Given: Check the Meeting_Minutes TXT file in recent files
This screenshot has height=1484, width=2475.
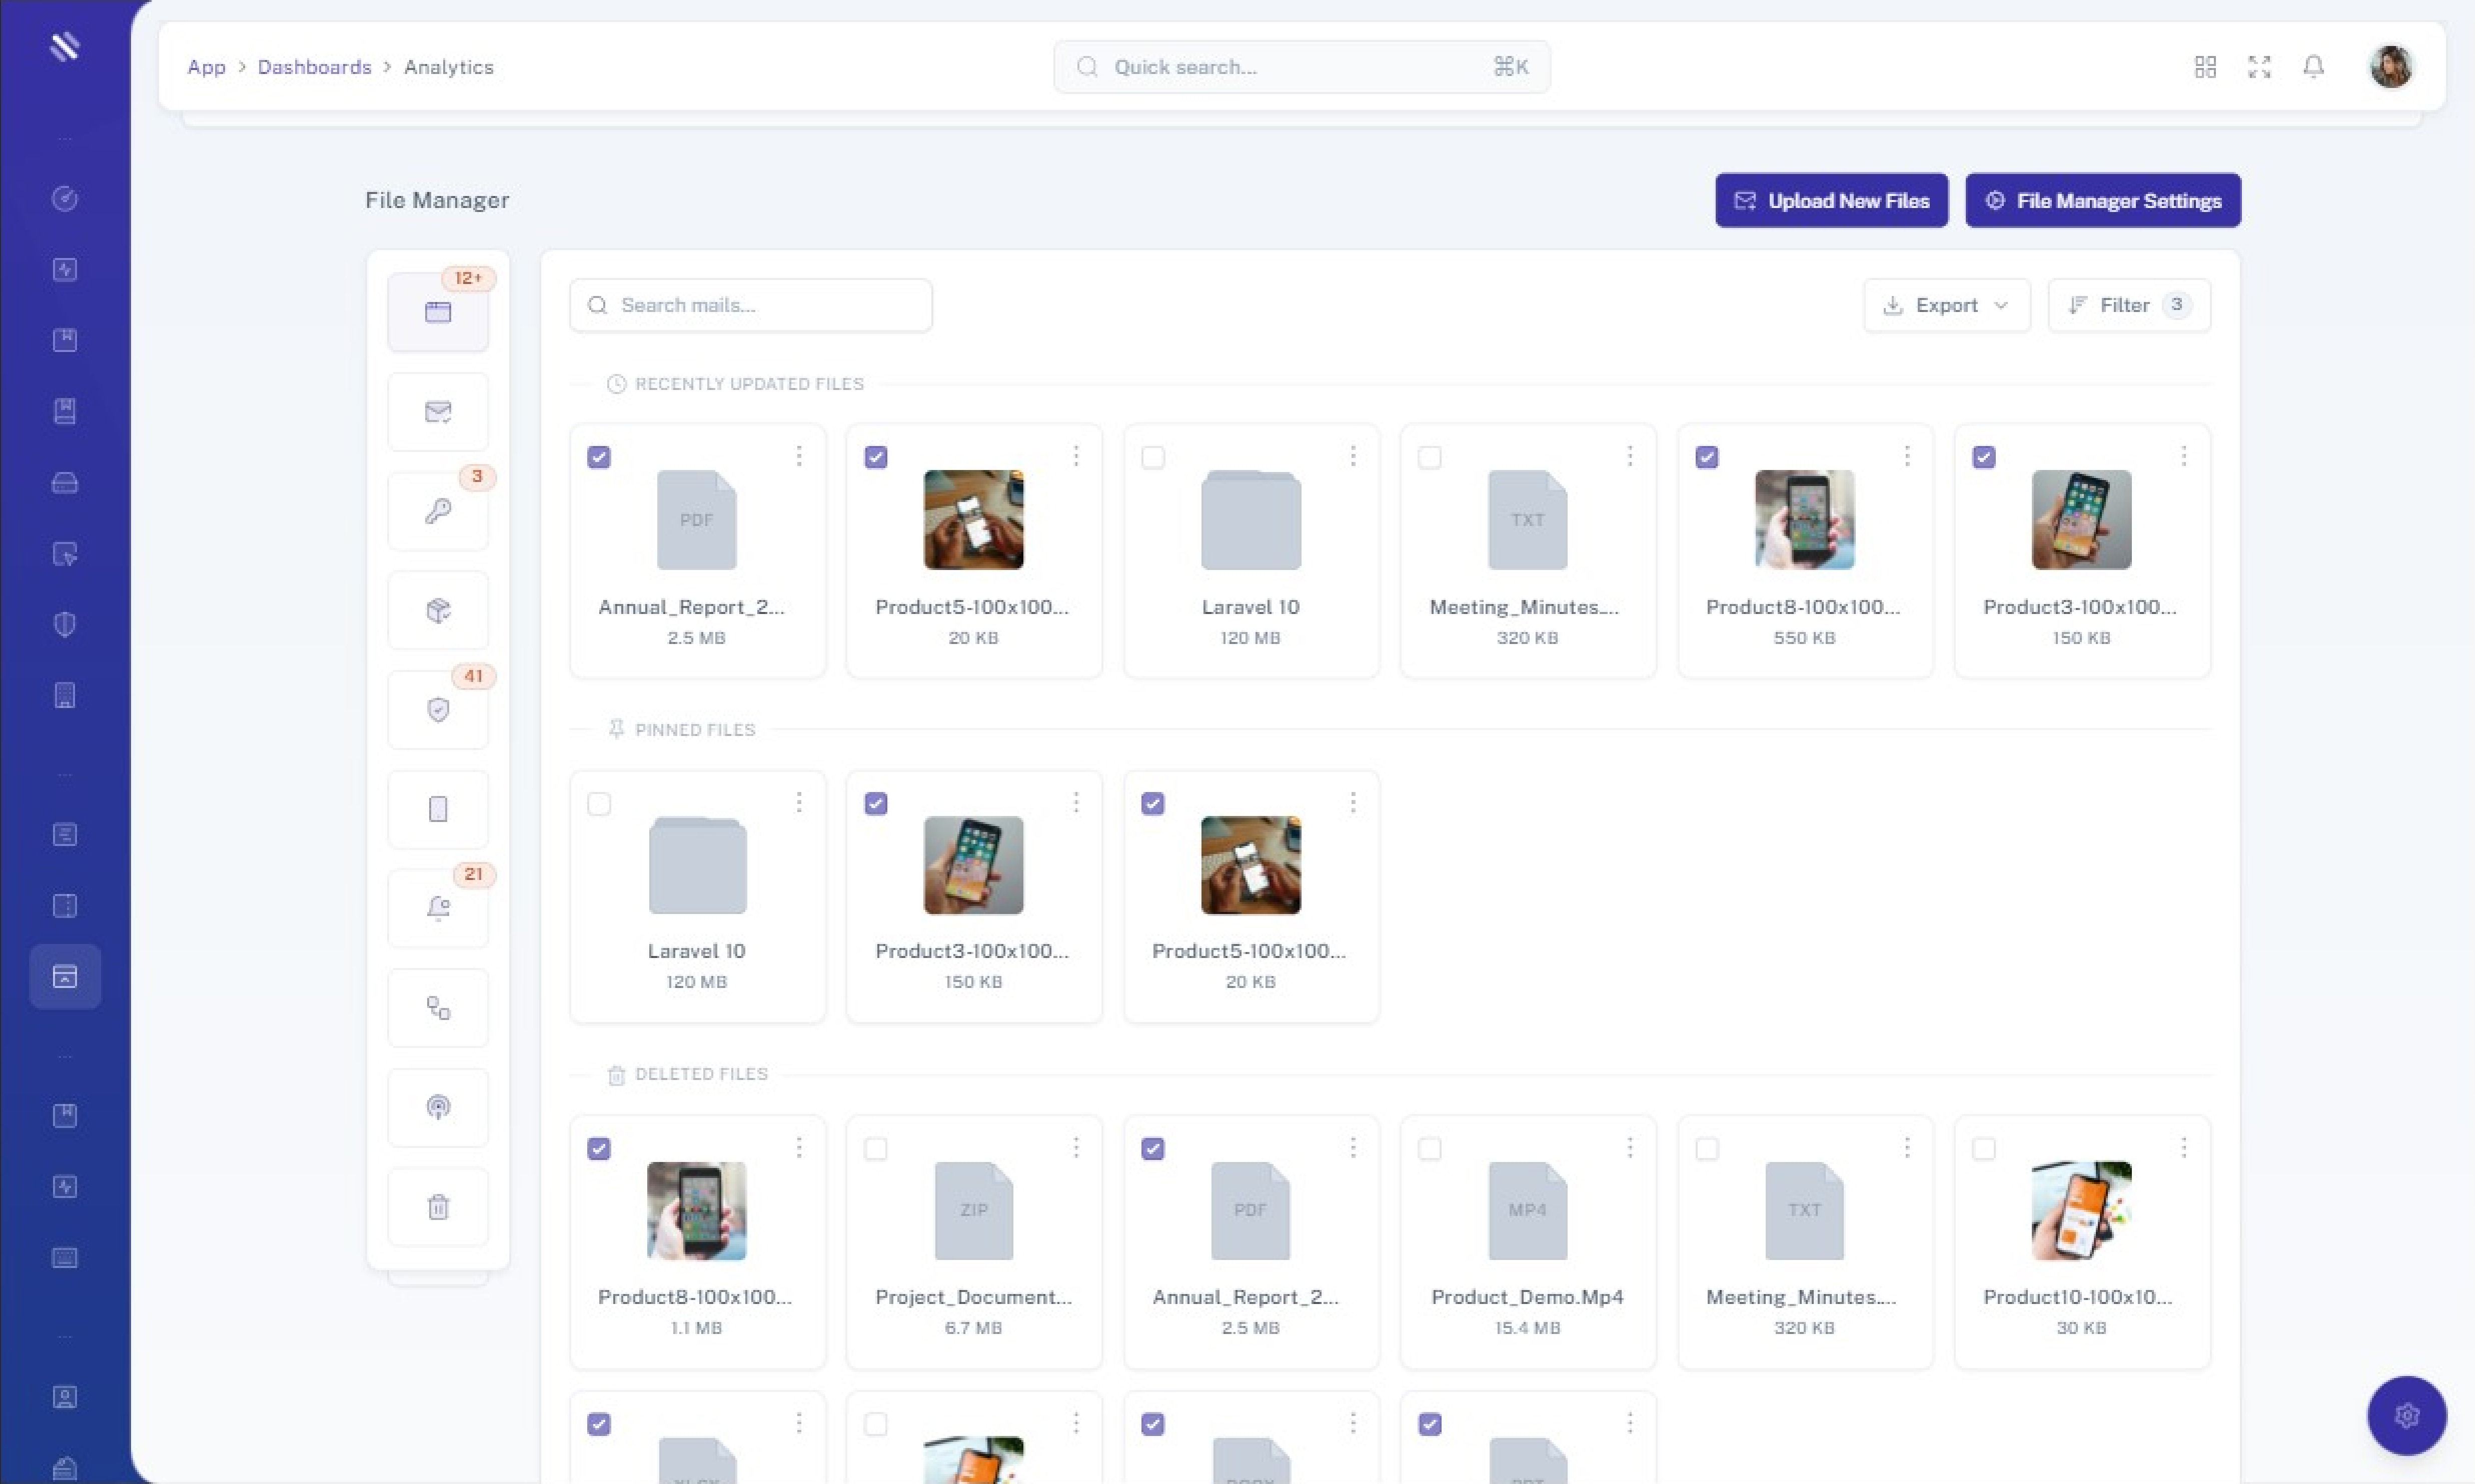Looking at the screenshot, I should pyautogui.click(x=1430, y=457).
